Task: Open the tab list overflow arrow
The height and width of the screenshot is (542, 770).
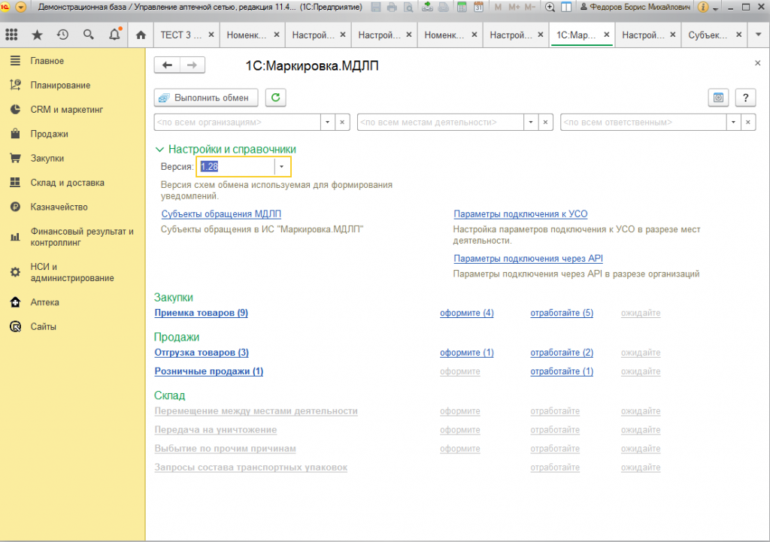Action: pos(758,35)
